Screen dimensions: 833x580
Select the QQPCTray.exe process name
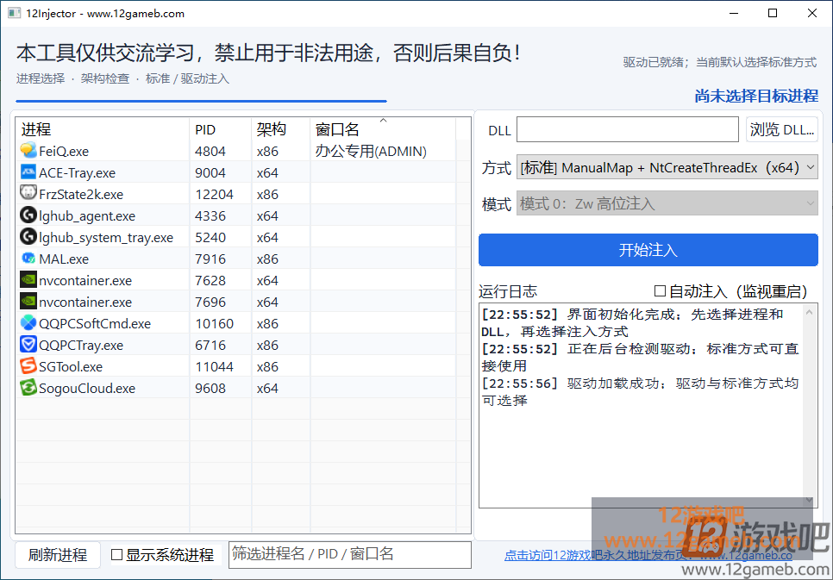(x=81, y=346)
